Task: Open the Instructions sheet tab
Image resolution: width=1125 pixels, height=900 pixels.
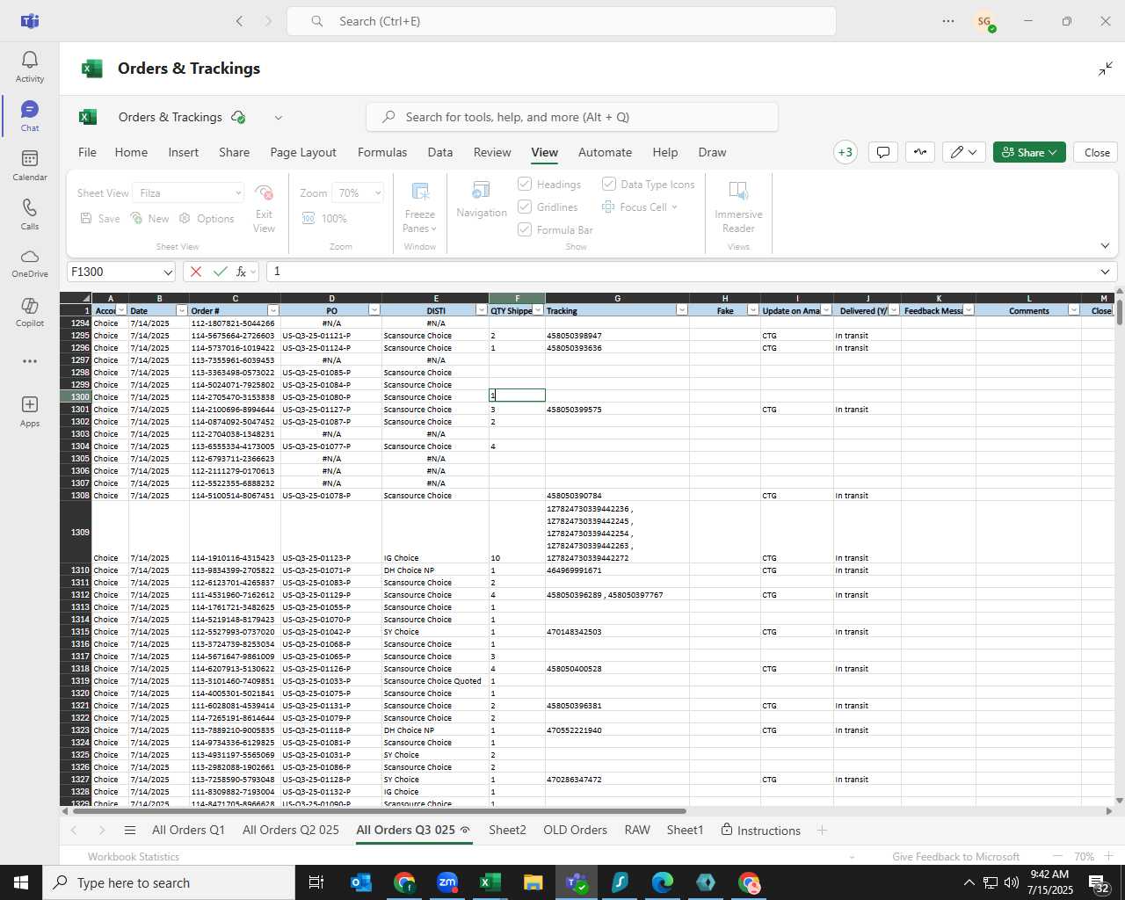Action: pyautogui.click(x=760, y=831)
